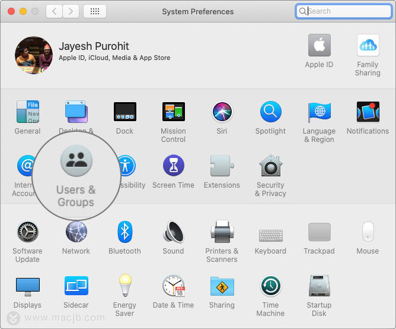396x329 pixels.
Task: Open Apple ID settings icon
Action: 319,45
